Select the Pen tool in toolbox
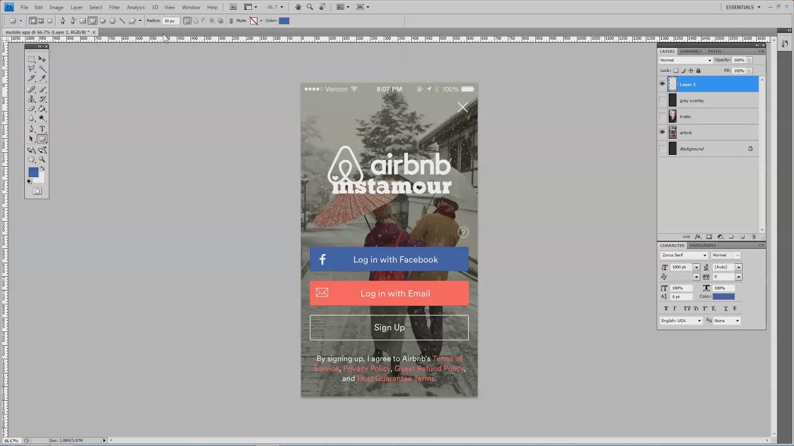This screenshot has height=446, width=794. coord(32,129)
